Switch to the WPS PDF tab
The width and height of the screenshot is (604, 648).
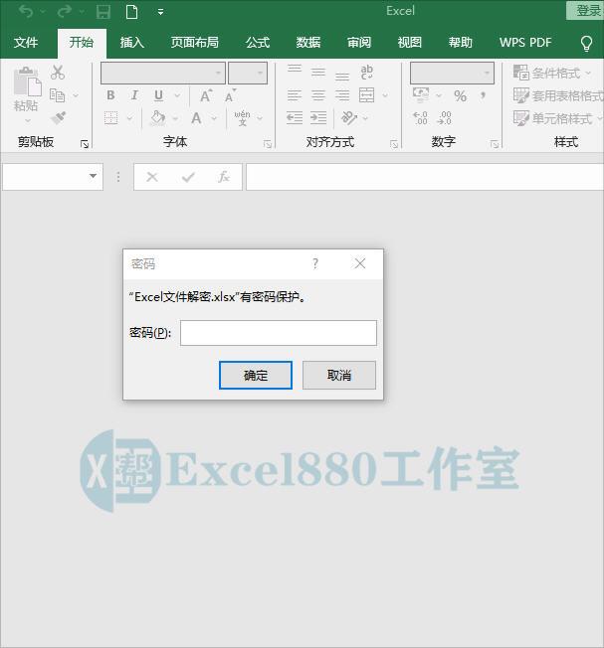525,42
